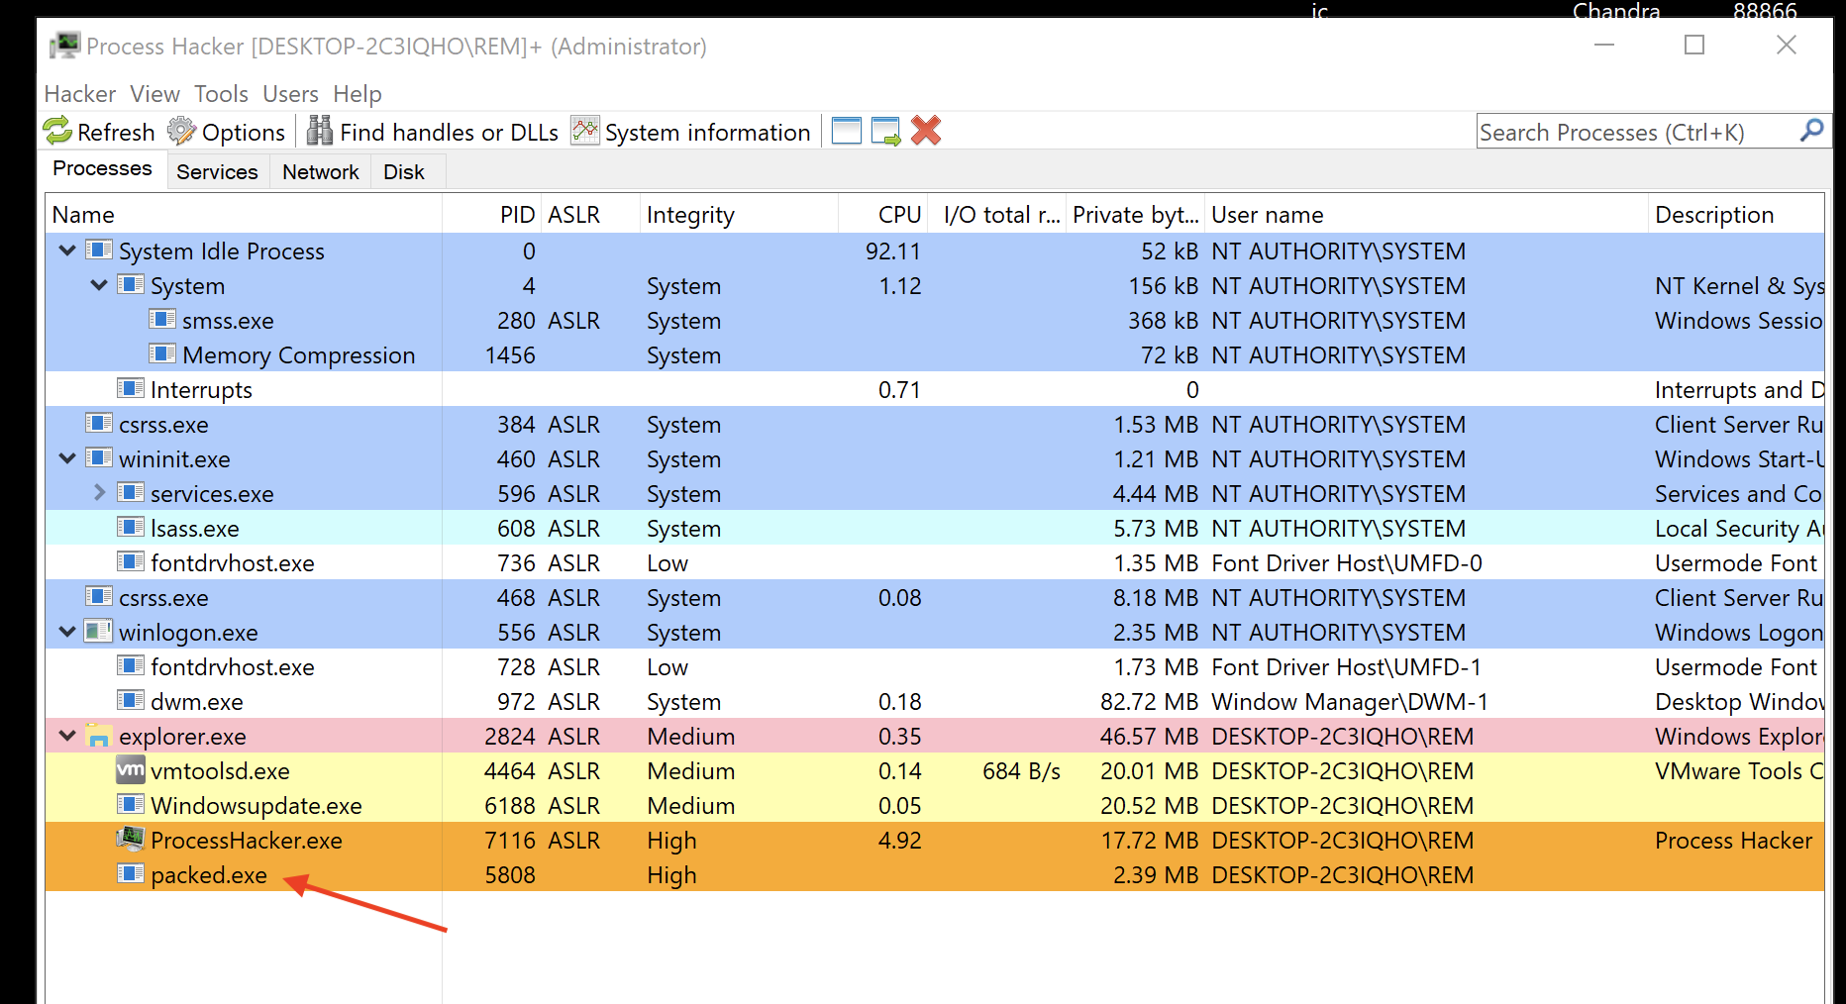The width and height of the screenshot is (1846, 1004).
Task: Click the ProcessHacker.exe process icon
Action: point(131,840)
